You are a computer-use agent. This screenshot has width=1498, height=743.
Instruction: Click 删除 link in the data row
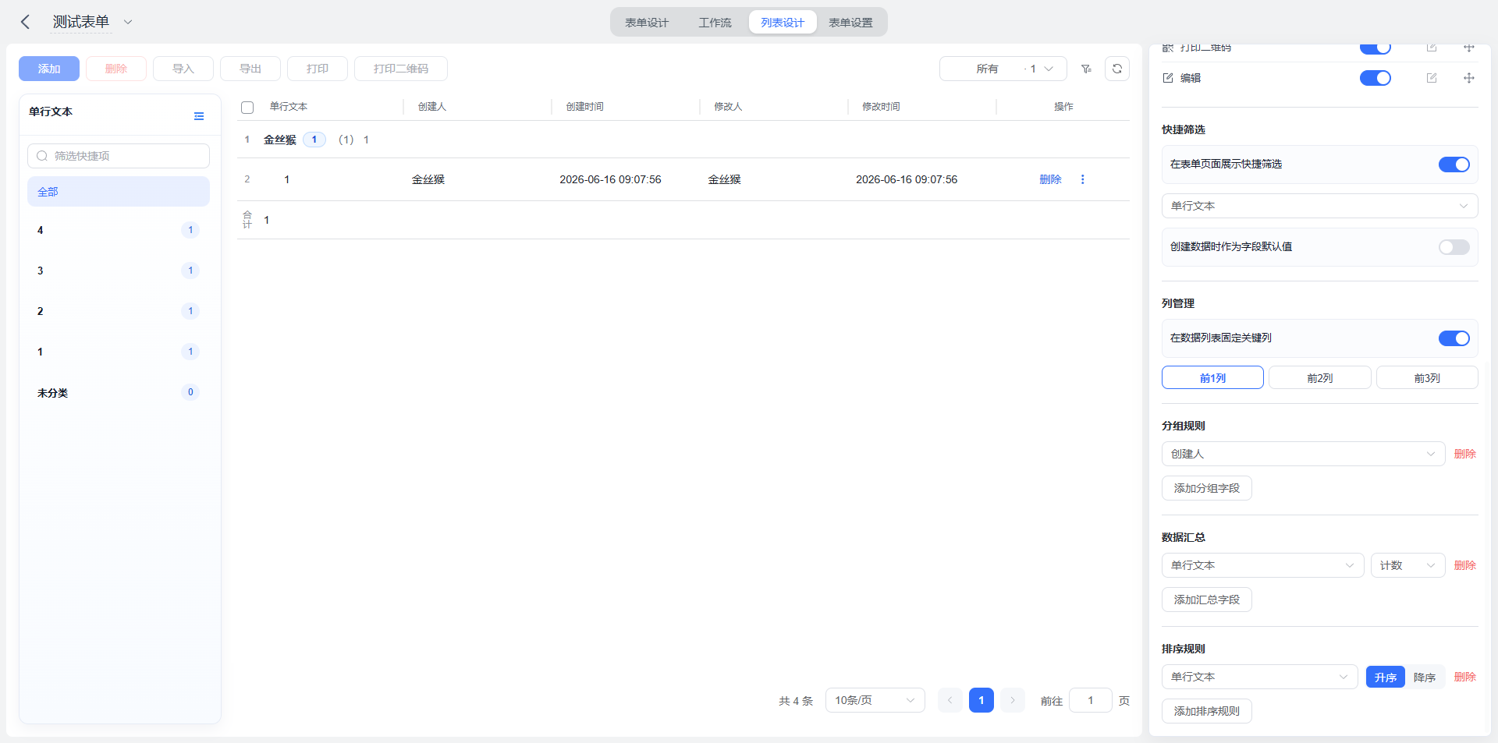click(1050, 179)
